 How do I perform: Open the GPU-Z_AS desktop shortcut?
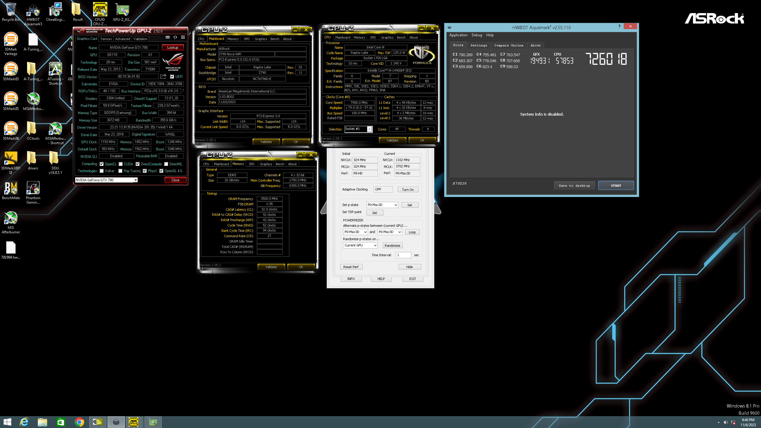pos(122,12)
